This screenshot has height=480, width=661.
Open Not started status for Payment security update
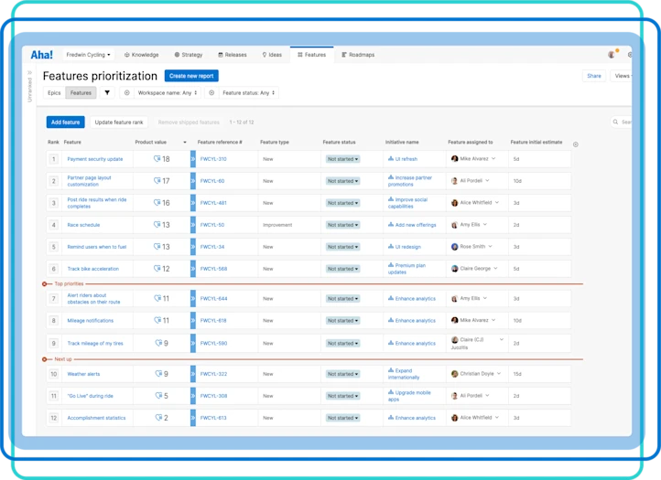[342, 159]
